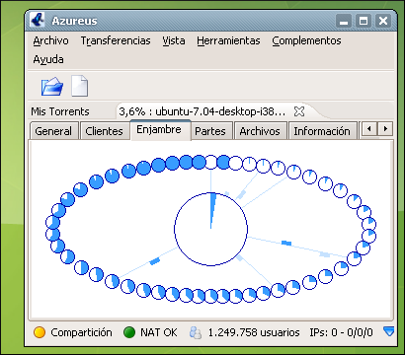405x355 pixels.
Task: Open the Ayuda menu
Action: coord(48,59)
